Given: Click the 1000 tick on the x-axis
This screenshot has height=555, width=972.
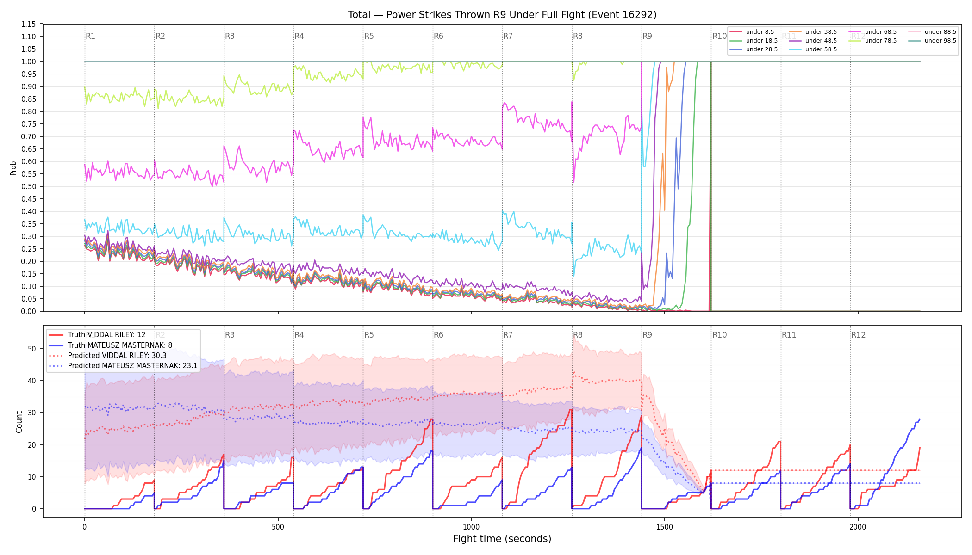Looking at the screenshot, I should (471, 527).
